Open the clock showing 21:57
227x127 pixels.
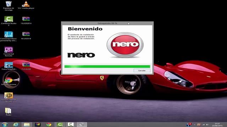coord(217,125)
